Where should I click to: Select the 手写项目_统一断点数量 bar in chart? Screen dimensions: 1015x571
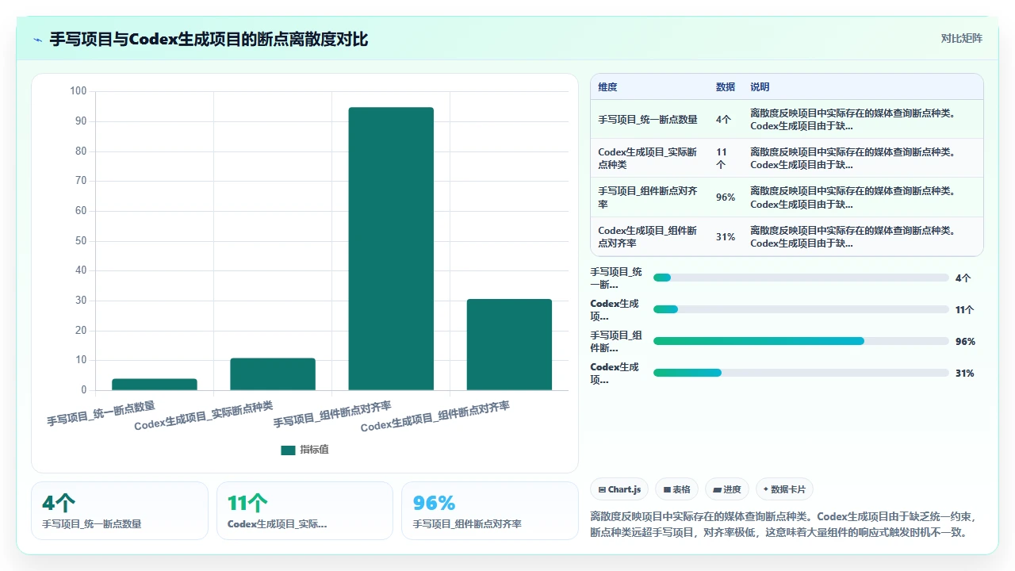154,385
